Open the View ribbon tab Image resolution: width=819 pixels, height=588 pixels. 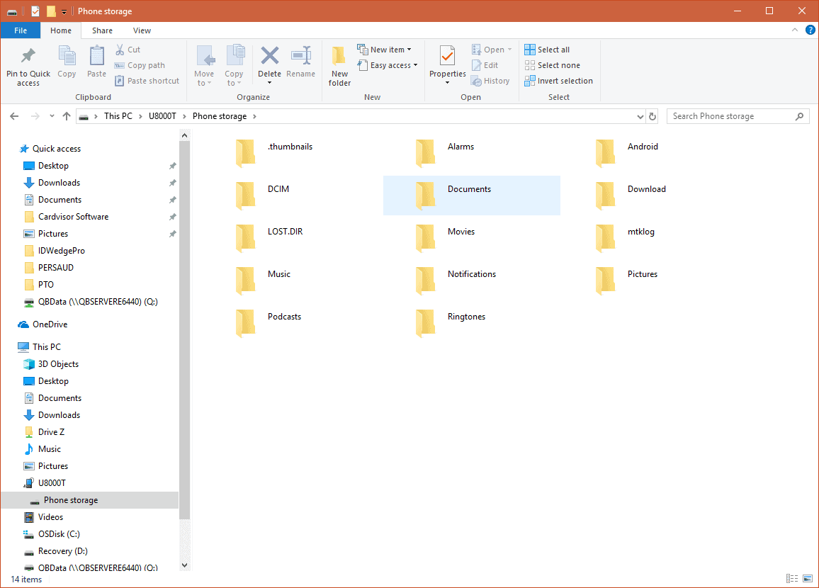(x=142, y=30)
